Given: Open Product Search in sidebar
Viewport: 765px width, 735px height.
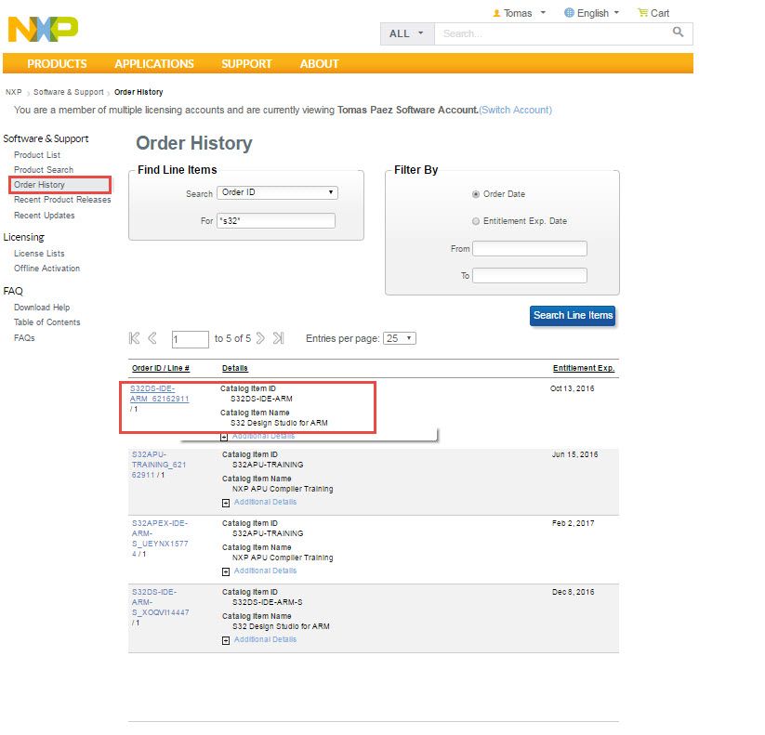Looking at the screenshot, I should point(44,170).
